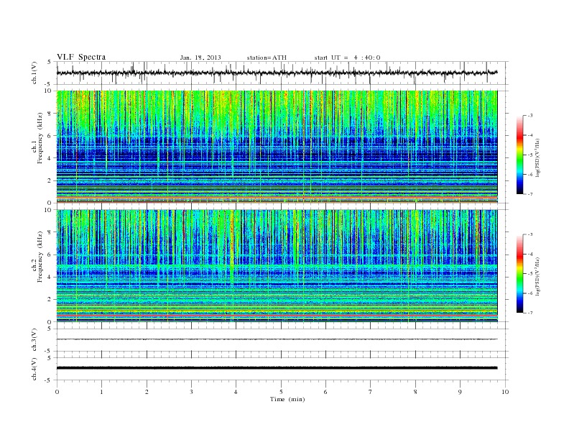Click the 'station=ATH' label
The image size is (569, 440).
click(267, 58)
